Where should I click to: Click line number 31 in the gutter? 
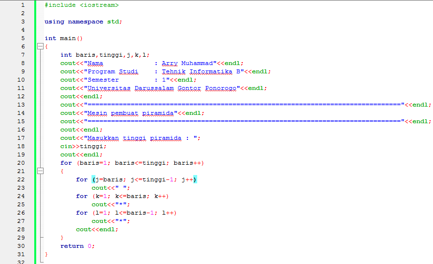click(21, 254)
